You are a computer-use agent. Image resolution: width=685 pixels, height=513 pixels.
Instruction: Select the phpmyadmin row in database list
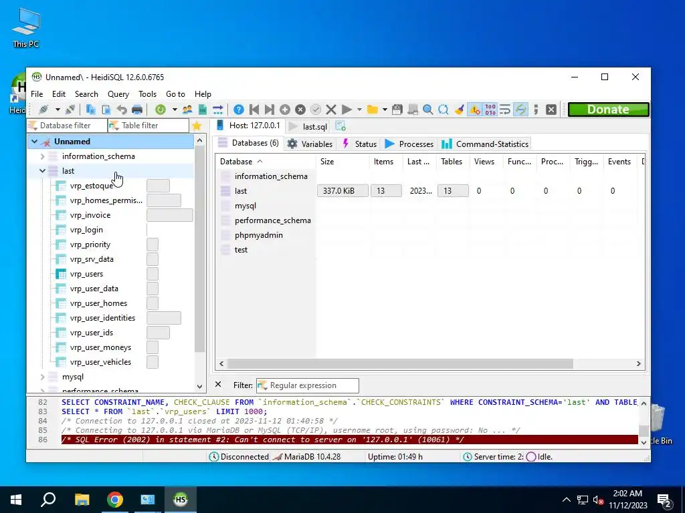coord(259,235)
